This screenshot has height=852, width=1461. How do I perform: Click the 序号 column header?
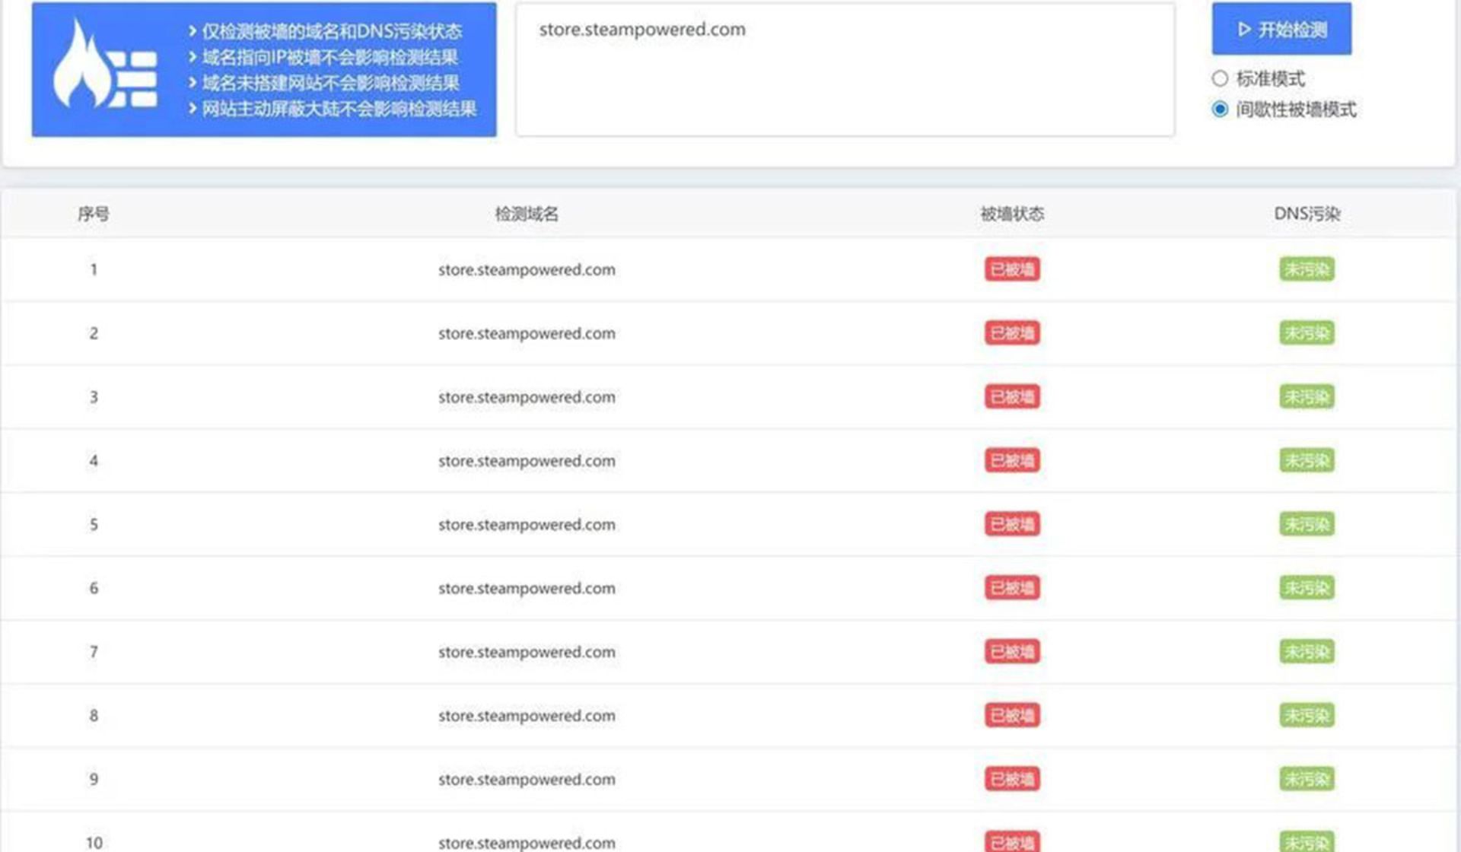tap(94, 215)
